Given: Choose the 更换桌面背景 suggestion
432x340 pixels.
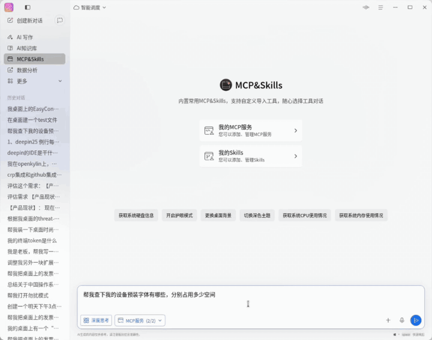Looking at the screenshot, I should coord(218,215).
